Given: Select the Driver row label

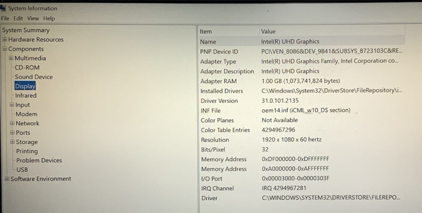Looking at the screenshot, I should (209, 198).
